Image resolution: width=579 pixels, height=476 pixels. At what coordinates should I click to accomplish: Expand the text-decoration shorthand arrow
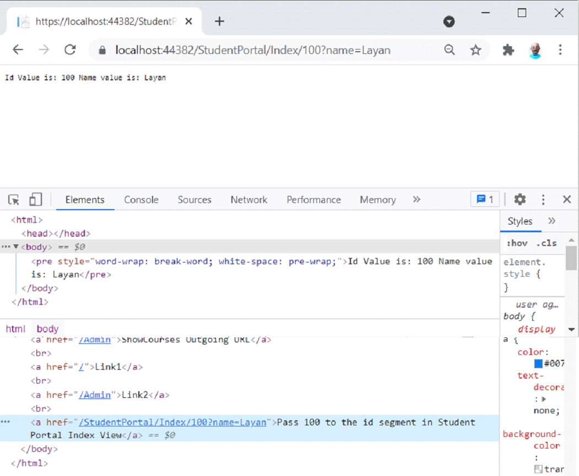tap(544, 399)
